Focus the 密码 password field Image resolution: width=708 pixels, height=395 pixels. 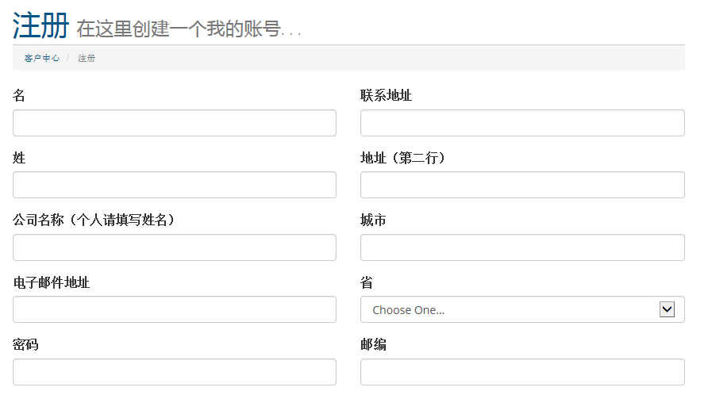click(175, 372)
